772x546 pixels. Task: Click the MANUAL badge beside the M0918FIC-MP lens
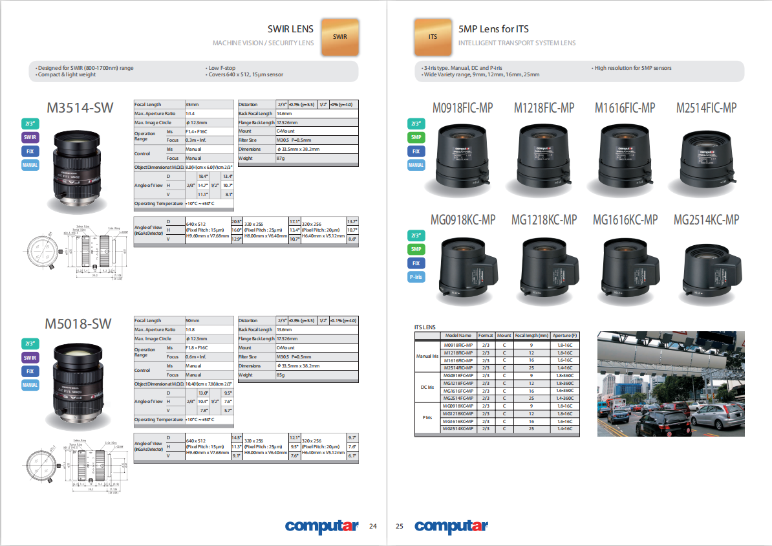pyautogui.click(x=416, y=165)
